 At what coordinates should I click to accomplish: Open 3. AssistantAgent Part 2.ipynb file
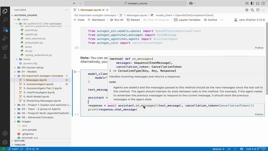click(x=41, y=89)
